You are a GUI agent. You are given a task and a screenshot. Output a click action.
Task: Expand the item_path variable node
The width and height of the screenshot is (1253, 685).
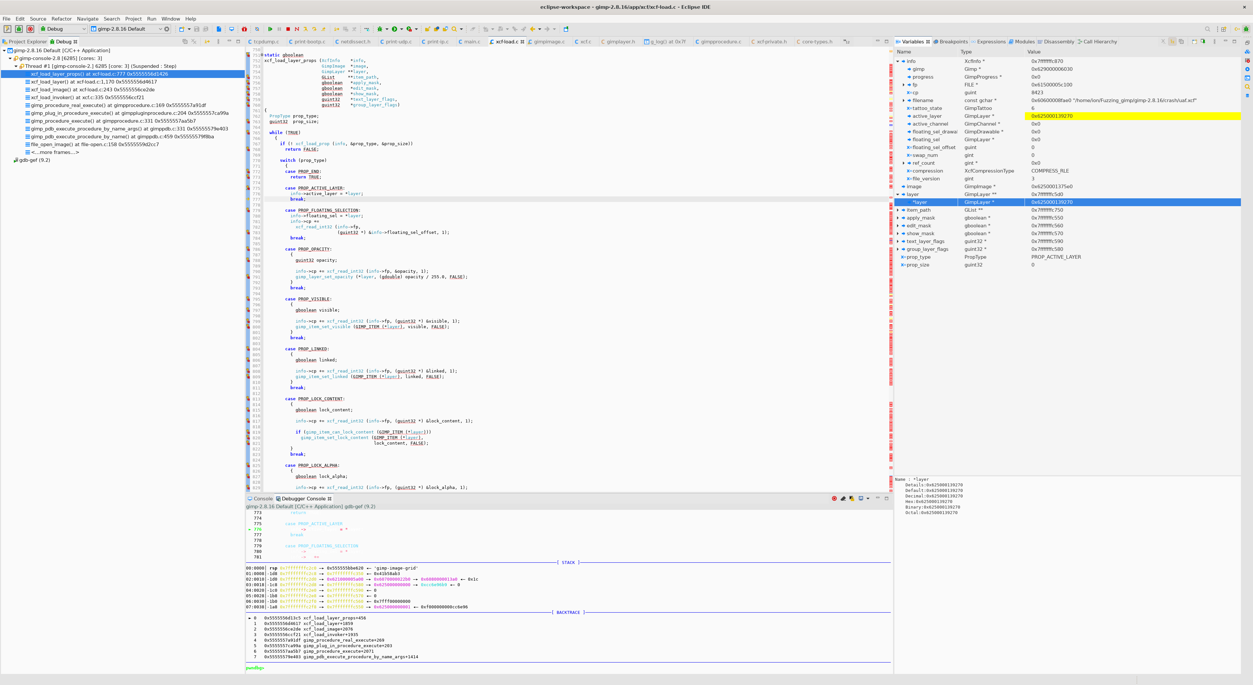click(x=898, y=210)
